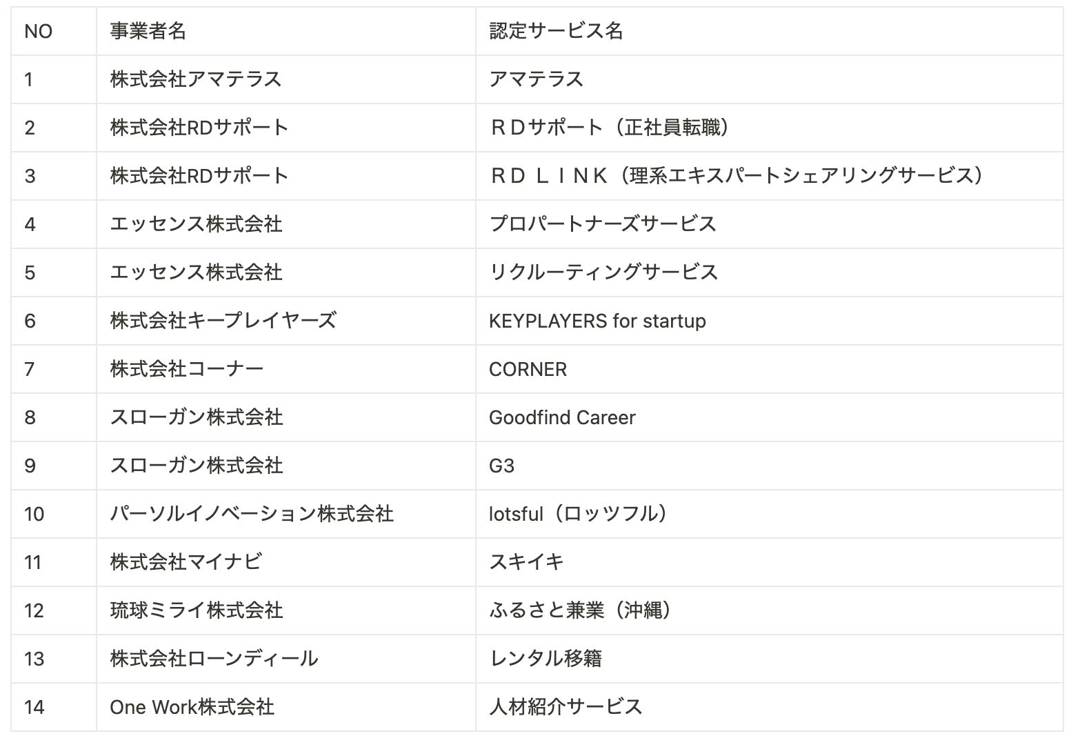Click KEYPLAYERS for startup text
The height and width of the screenshot is (747, 1080).
coord(597,321)
